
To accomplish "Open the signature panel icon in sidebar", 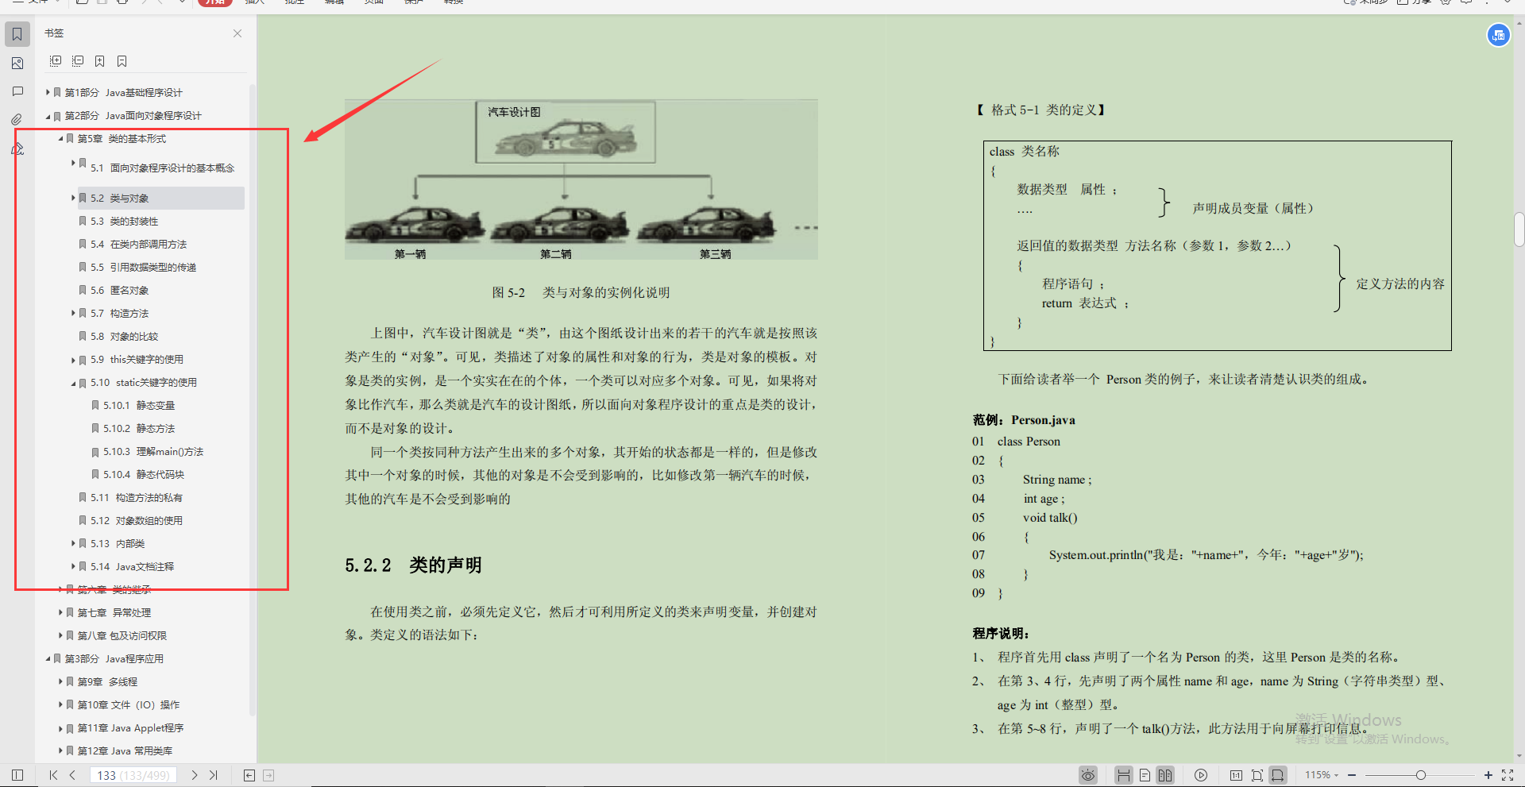I will point(17,149).
